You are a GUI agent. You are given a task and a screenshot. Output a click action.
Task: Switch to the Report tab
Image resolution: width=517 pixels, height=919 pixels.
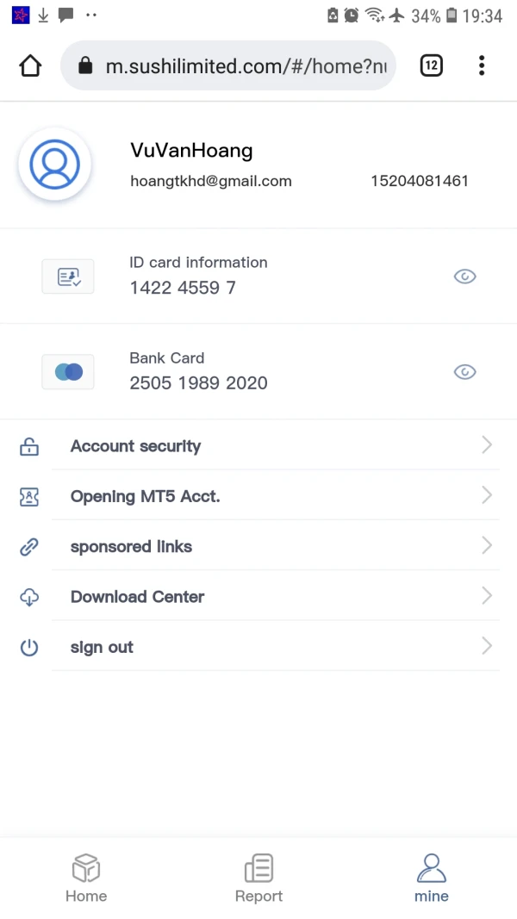click(x=258, y=879)
